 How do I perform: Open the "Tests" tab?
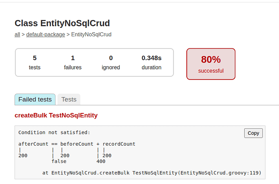(69, 99)
